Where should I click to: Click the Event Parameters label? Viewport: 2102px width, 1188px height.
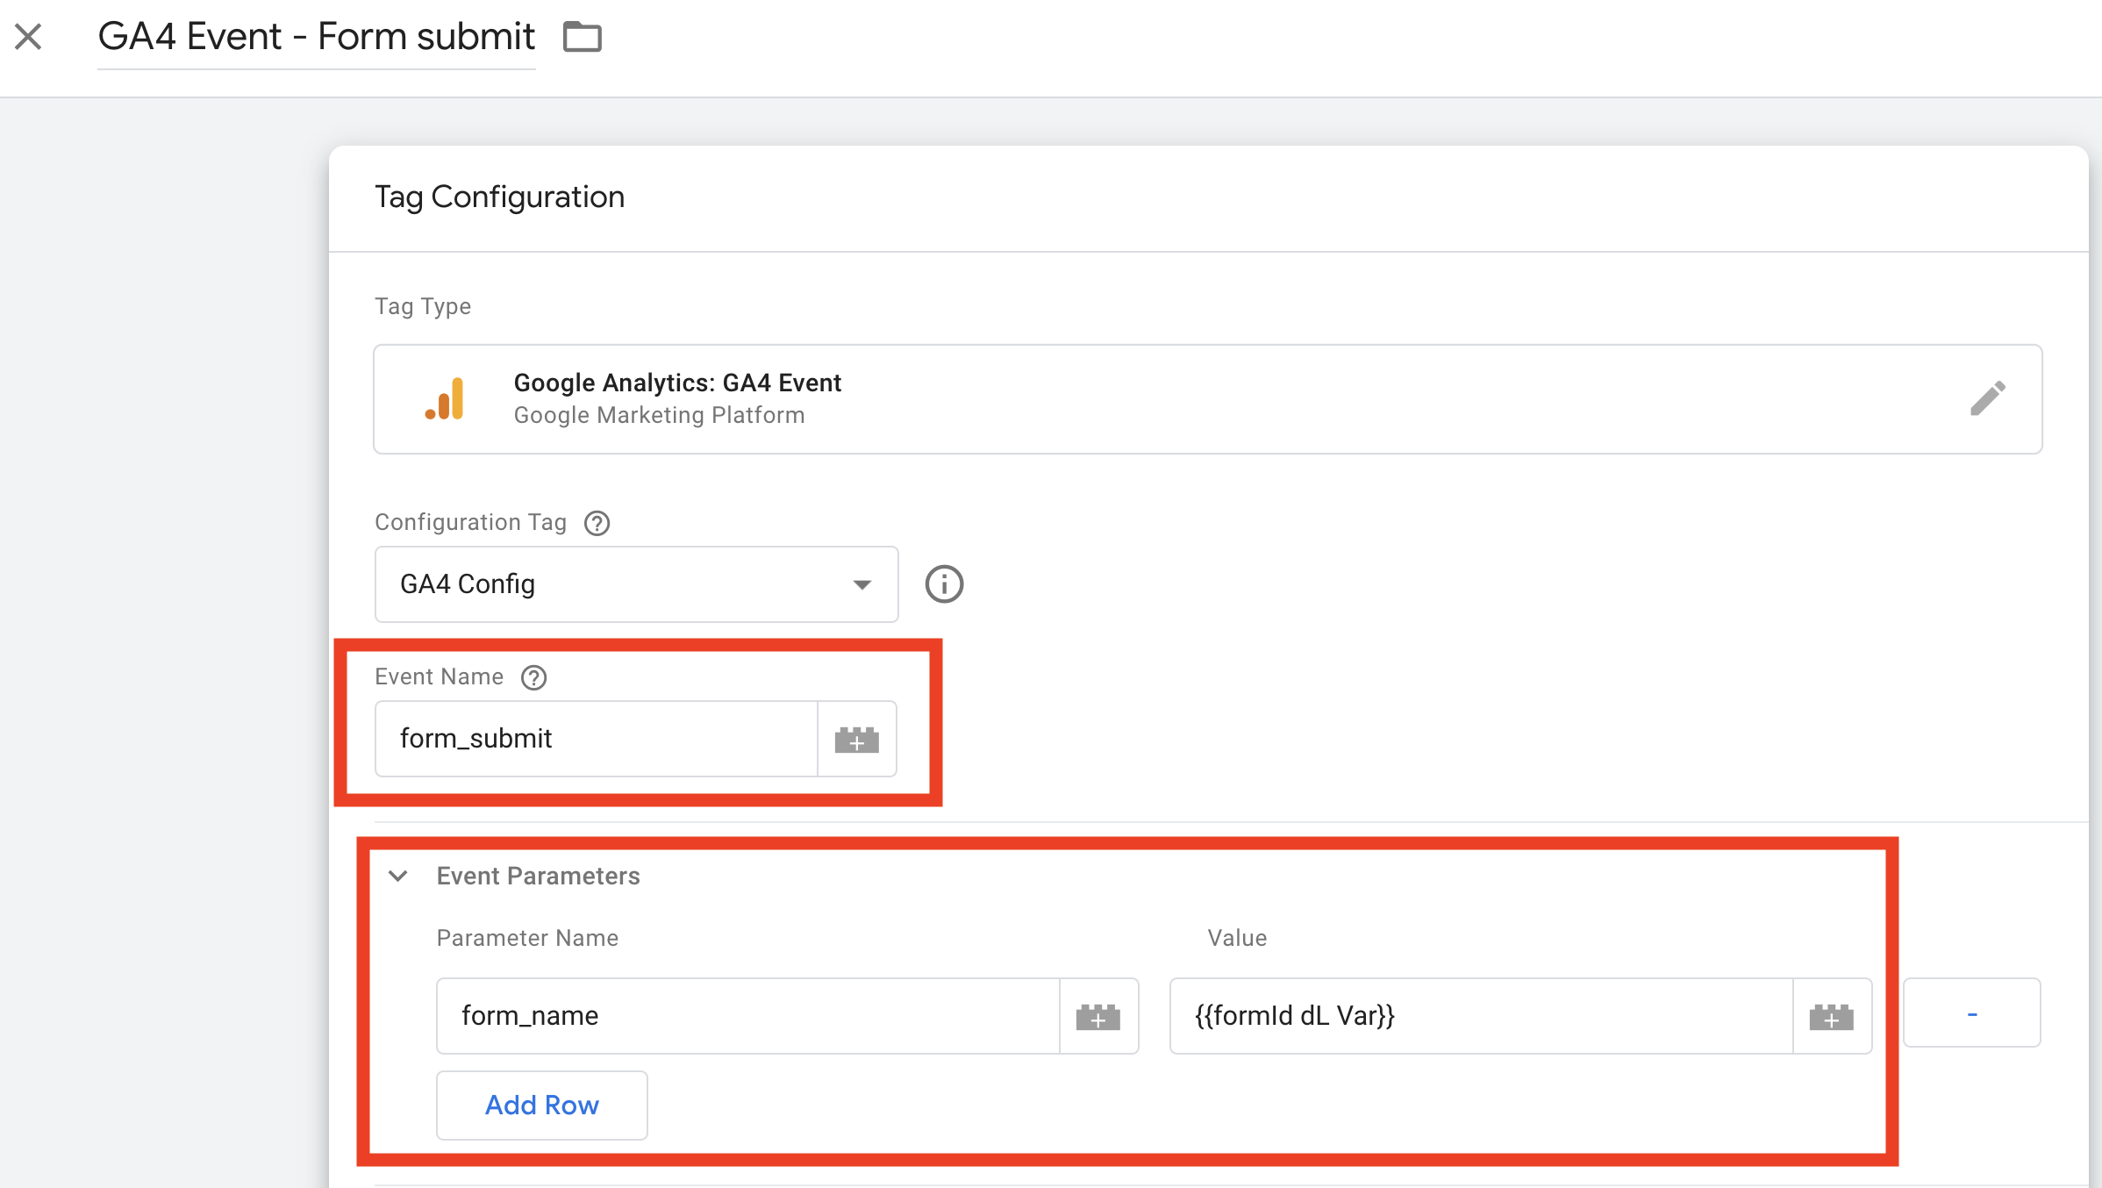click(x=539, y=876)
